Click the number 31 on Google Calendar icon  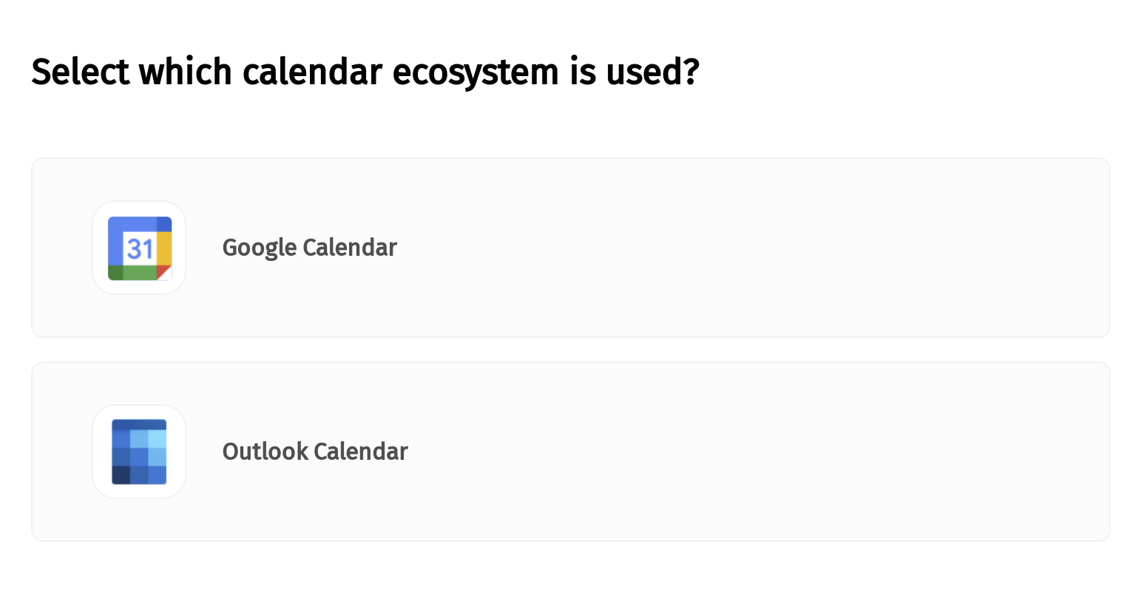140,248
